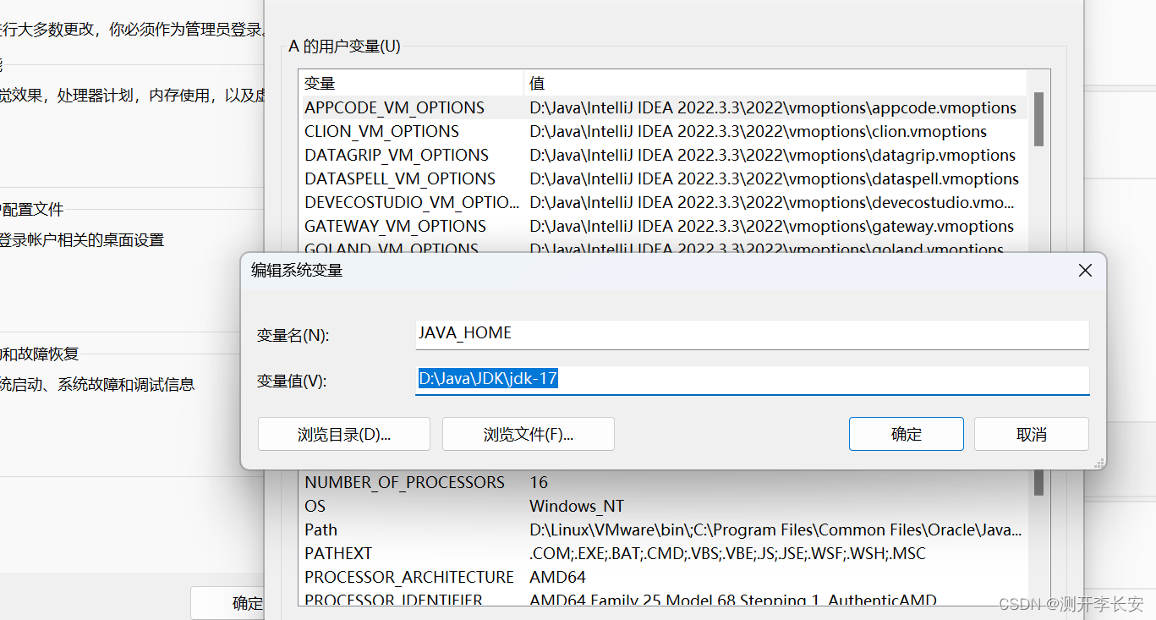Select the PATHEXT system variable row
The width and height of the screenshot is (1156, 620).
(664, 553)
